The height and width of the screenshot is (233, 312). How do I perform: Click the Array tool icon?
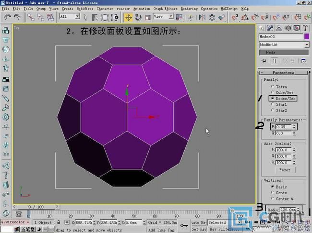pyautogui.click(x=212, y=17)
